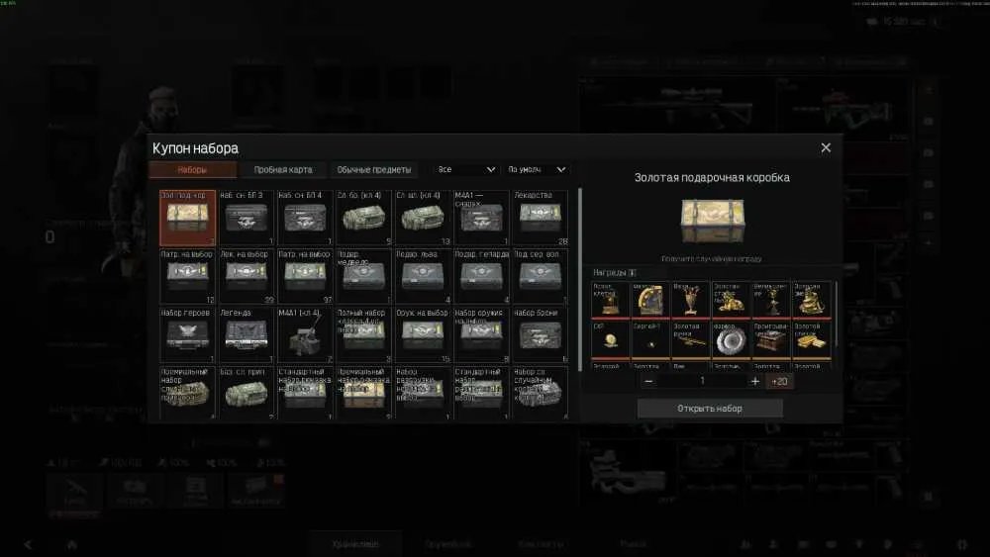
Task: Select the Лекарства medicine kit item
Action: (x=540, y=218)
